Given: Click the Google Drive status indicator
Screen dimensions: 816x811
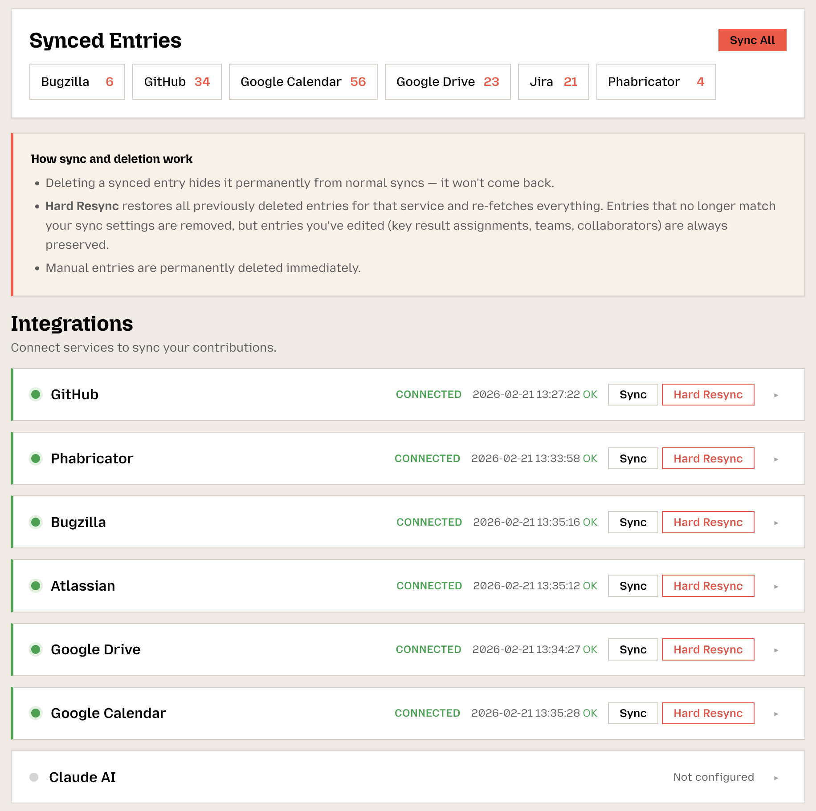Looking at the screenshot, I should [36, 649].
